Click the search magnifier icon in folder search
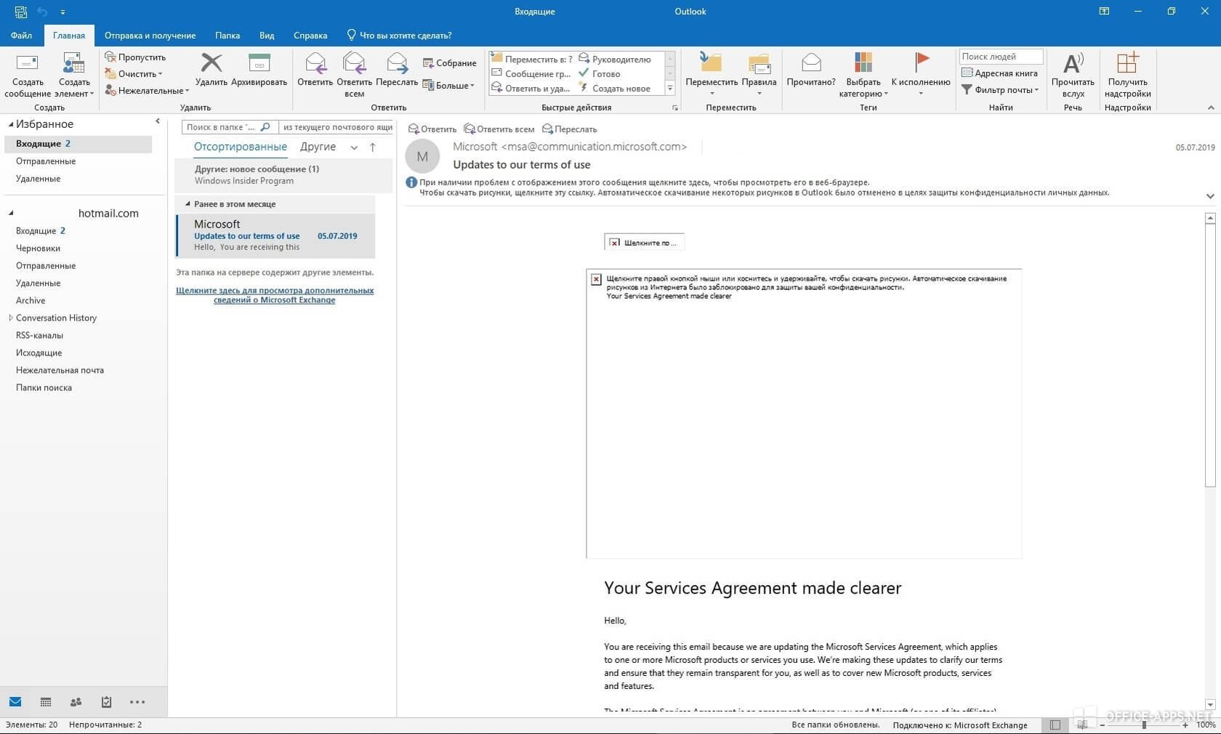This screenshot has height=734, width=1221. click(265, 127)
